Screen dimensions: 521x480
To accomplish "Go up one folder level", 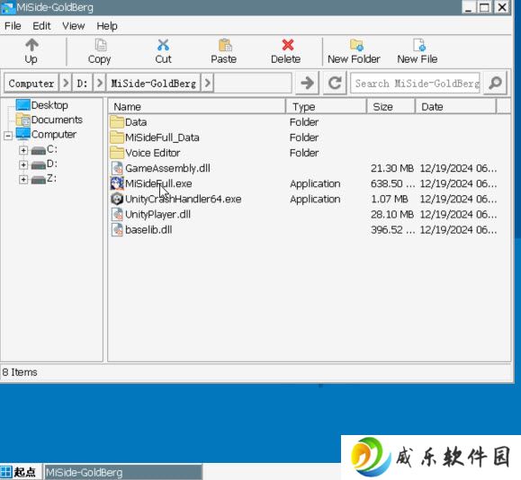I will tap(31, 51).
